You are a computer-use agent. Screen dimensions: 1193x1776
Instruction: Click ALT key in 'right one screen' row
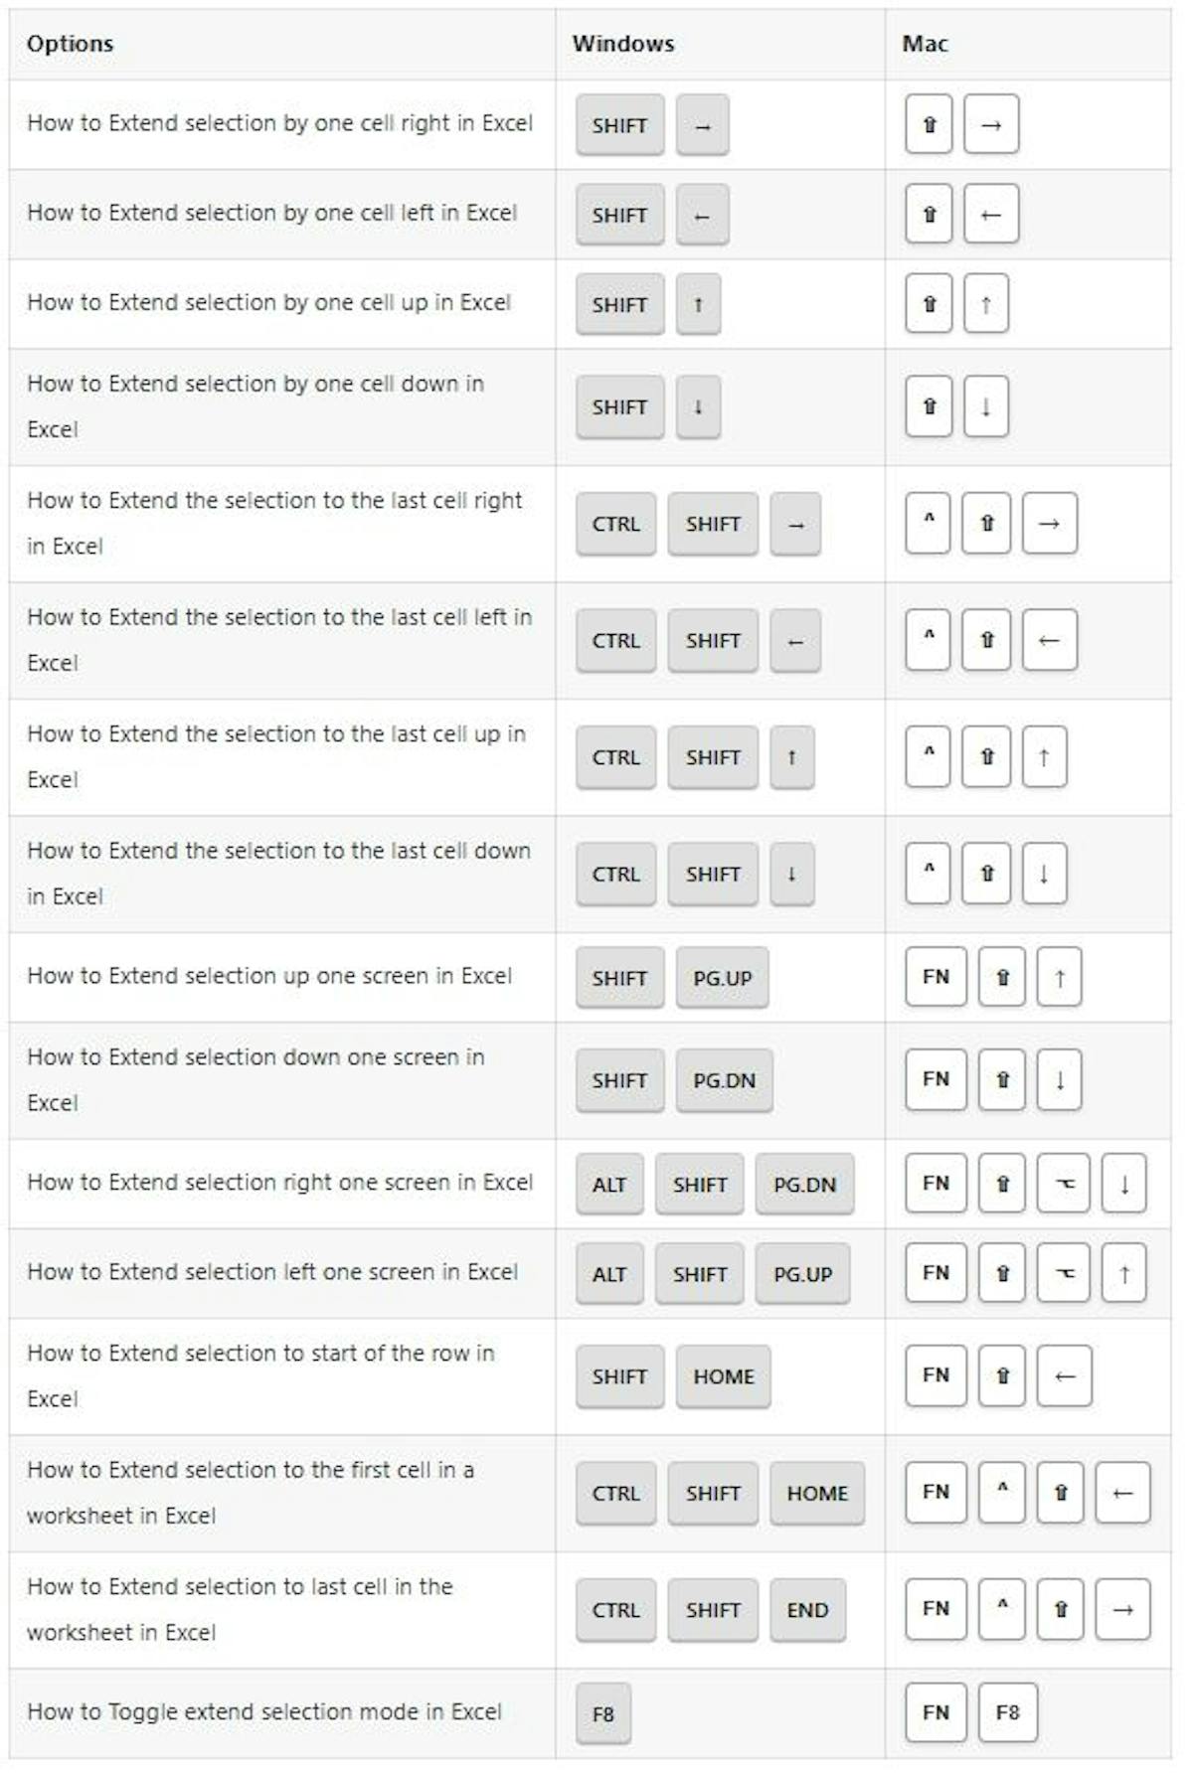click(x=609, y=1184)
